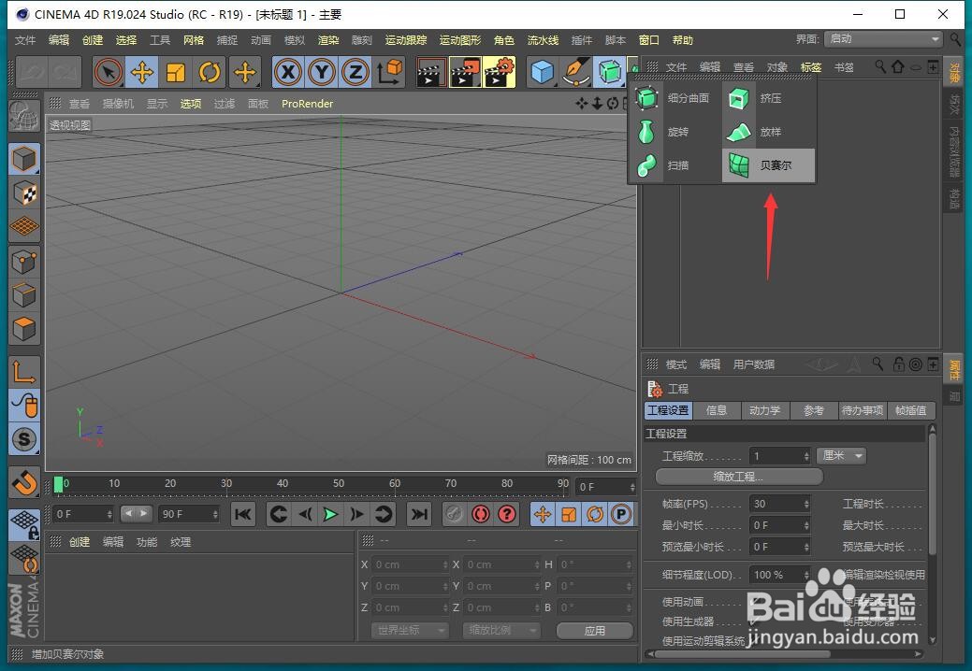Toggle the tweak mouse icon

point(25,406)
